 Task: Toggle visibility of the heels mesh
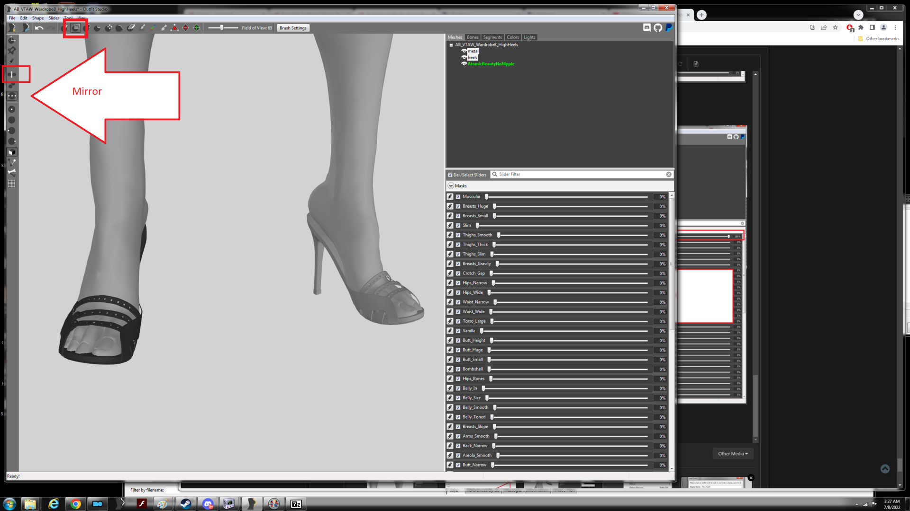pyautogui.click(x=464, y=58)
